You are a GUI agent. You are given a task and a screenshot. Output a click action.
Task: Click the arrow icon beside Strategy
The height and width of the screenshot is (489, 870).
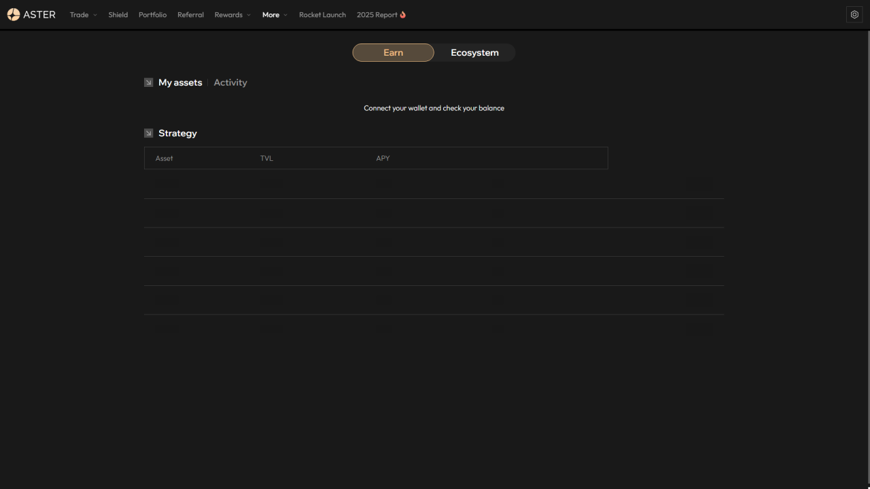[148, 134]
